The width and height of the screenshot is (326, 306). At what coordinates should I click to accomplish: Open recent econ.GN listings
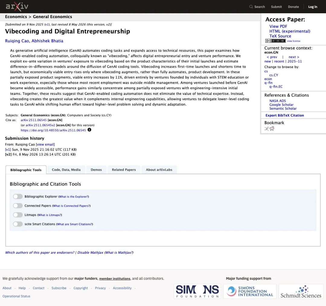279,61
